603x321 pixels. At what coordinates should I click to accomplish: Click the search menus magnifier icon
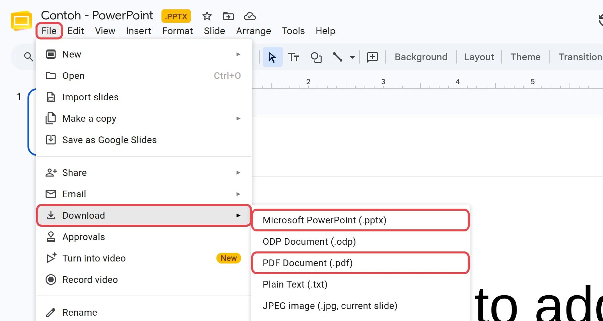pyautogui.click(x=28, y=57)
